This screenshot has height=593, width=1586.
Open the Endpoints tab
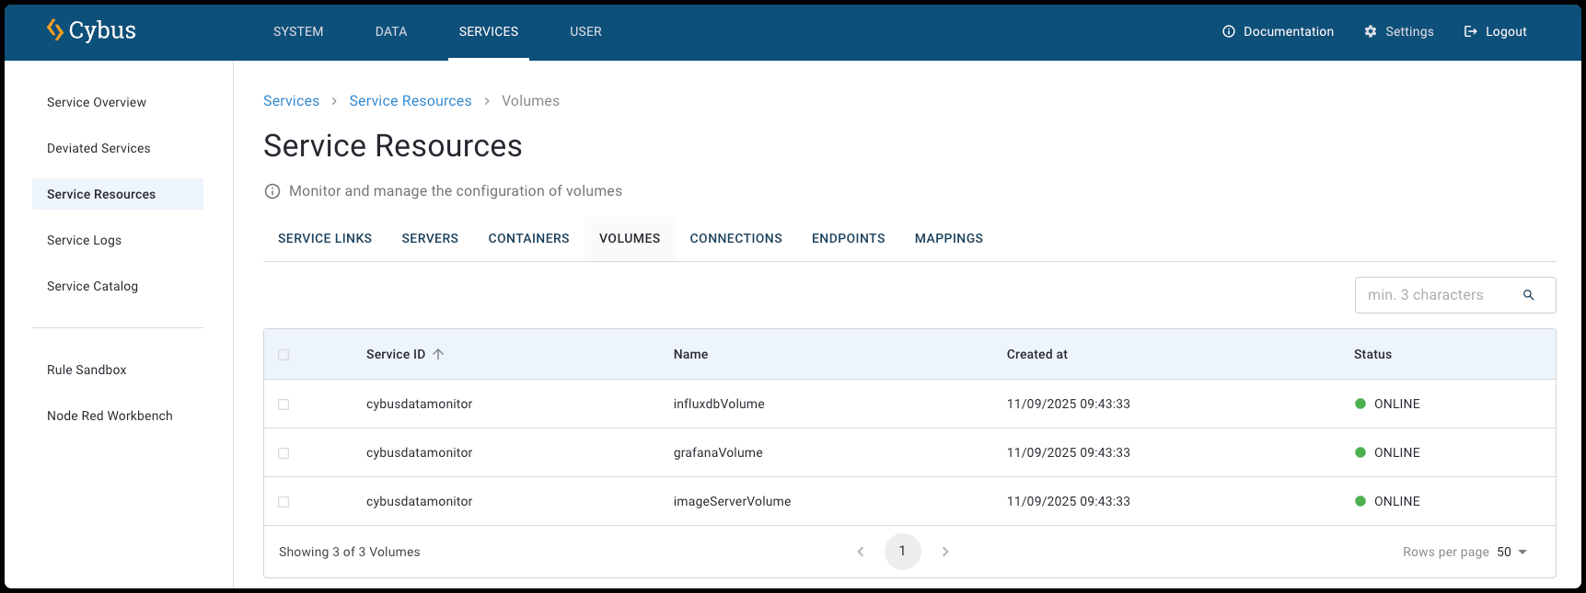pos(848,238)
